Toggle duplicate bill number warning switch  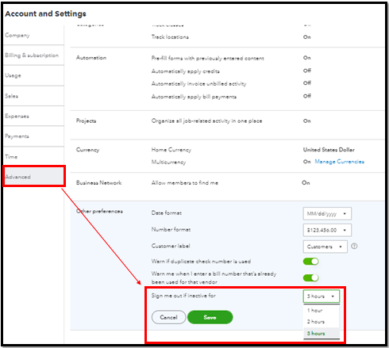310,277
